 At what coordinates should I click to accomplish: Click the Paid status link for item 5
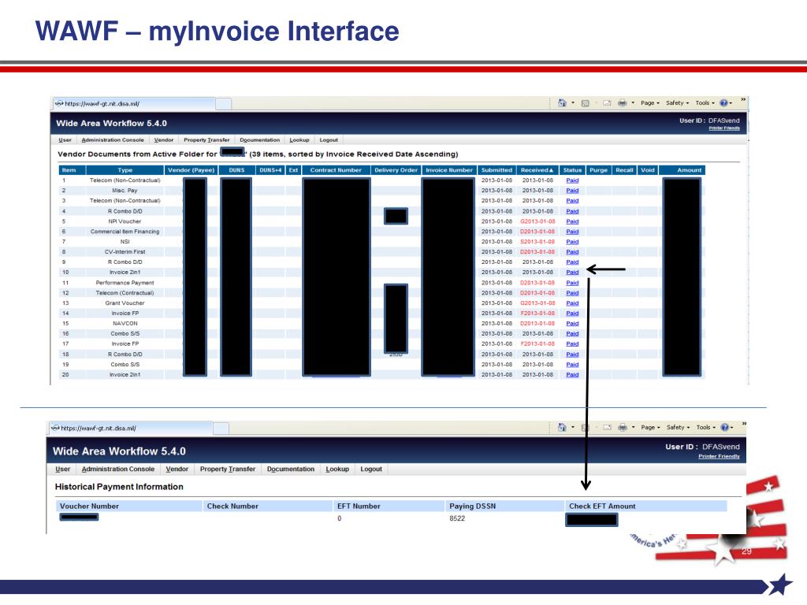pyautogui.click(x=572, y=221)
